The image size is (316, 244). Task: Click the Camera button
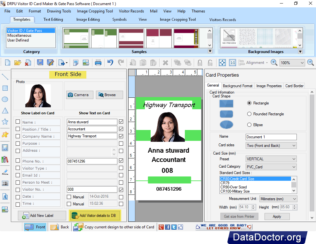[x=80, y=95]
